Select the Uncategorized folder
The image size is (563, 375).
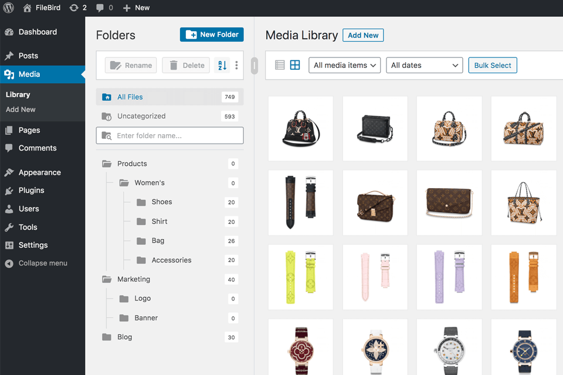(x=169, y=116)
